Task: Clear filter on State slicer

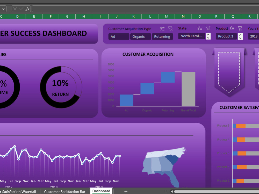Action: point(208,28)
